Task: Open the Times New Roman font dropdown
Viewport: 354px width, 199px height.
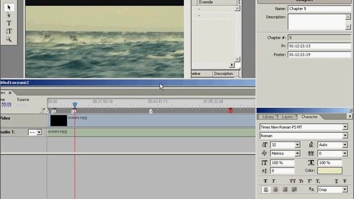Action: (x=345, y=127)
